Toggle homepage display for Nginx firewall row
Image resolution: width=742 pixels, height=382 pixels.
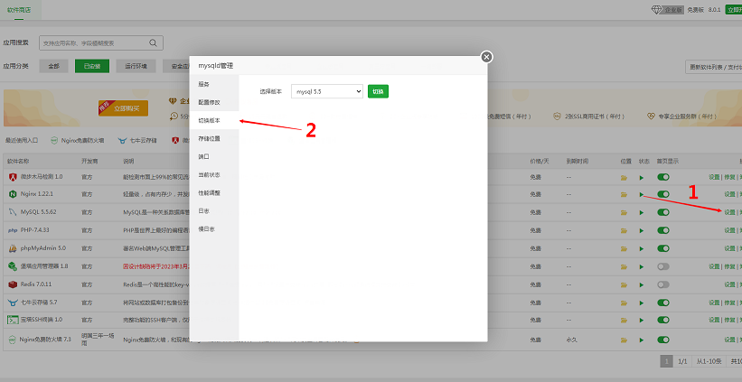(x=663, y=339)
